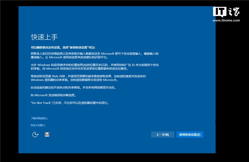Click the 使用快速设置(E) button
Viewport: 249px width, 162px height.
click(190, 135)
